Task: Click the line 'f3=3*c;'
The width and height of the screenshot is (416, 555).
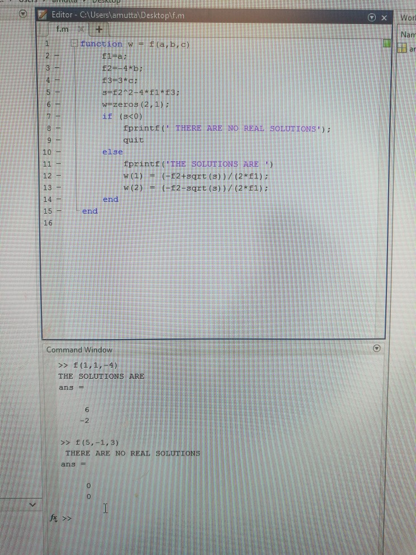Action: coord(120,81)
